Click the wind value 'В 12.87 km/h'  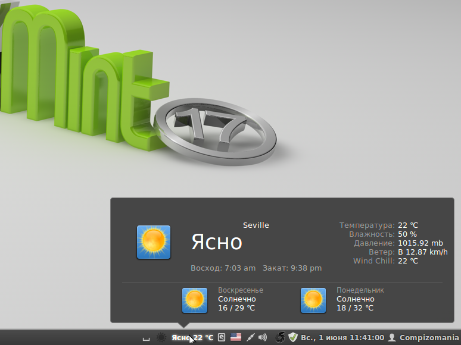click(x=423, y=252)
